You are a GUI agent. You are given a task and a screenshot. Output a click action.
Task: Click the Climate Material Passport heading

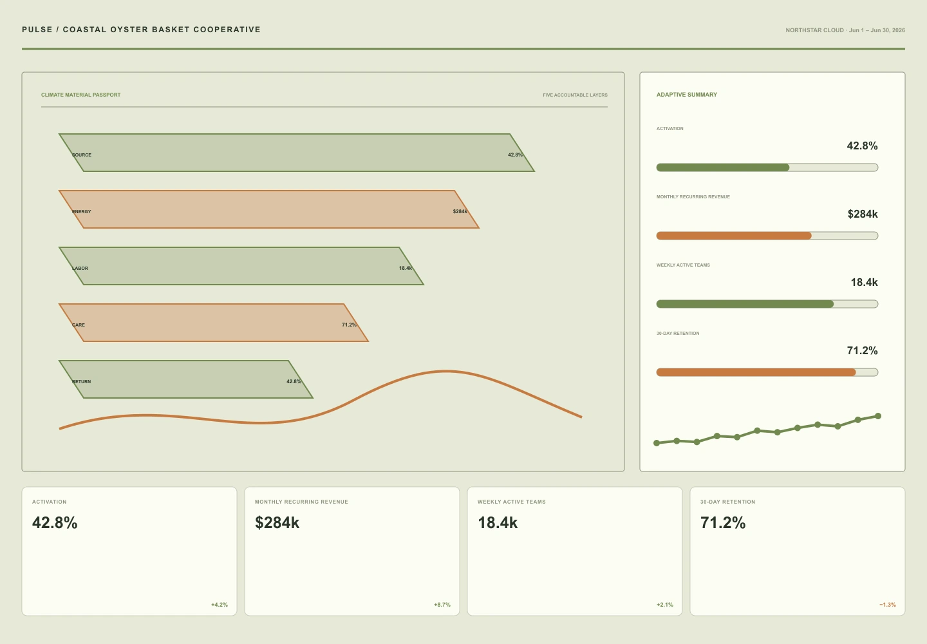click(81, 95)
